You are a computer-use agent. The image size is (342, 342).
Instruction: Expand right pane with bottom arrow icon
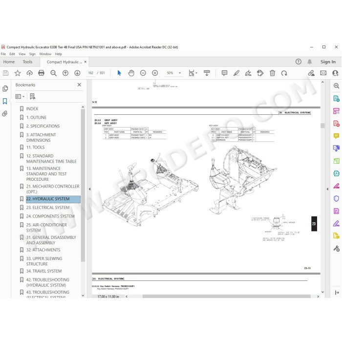(x=337, y=293)
